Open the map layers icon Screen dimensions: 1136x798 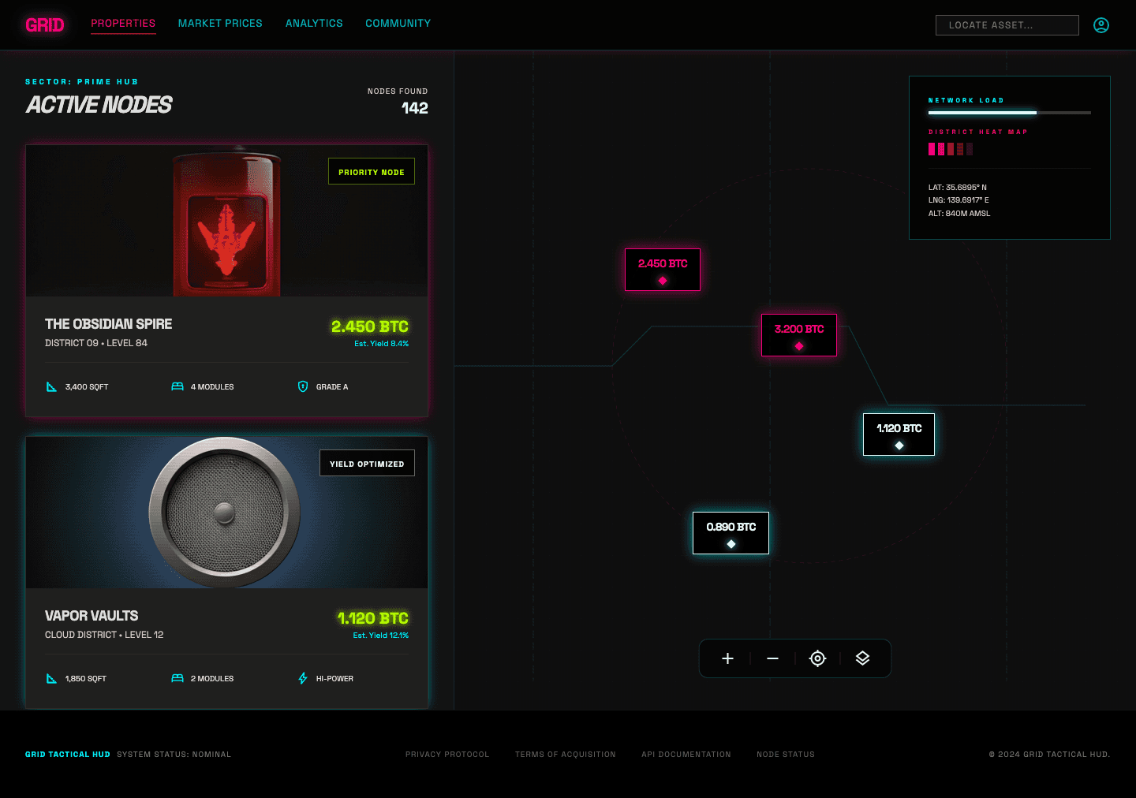(862, 658)
